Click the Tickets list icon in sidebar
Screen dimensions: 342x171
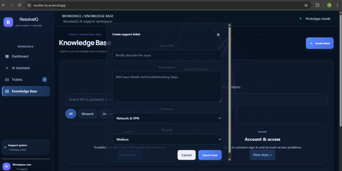(7, 80)
